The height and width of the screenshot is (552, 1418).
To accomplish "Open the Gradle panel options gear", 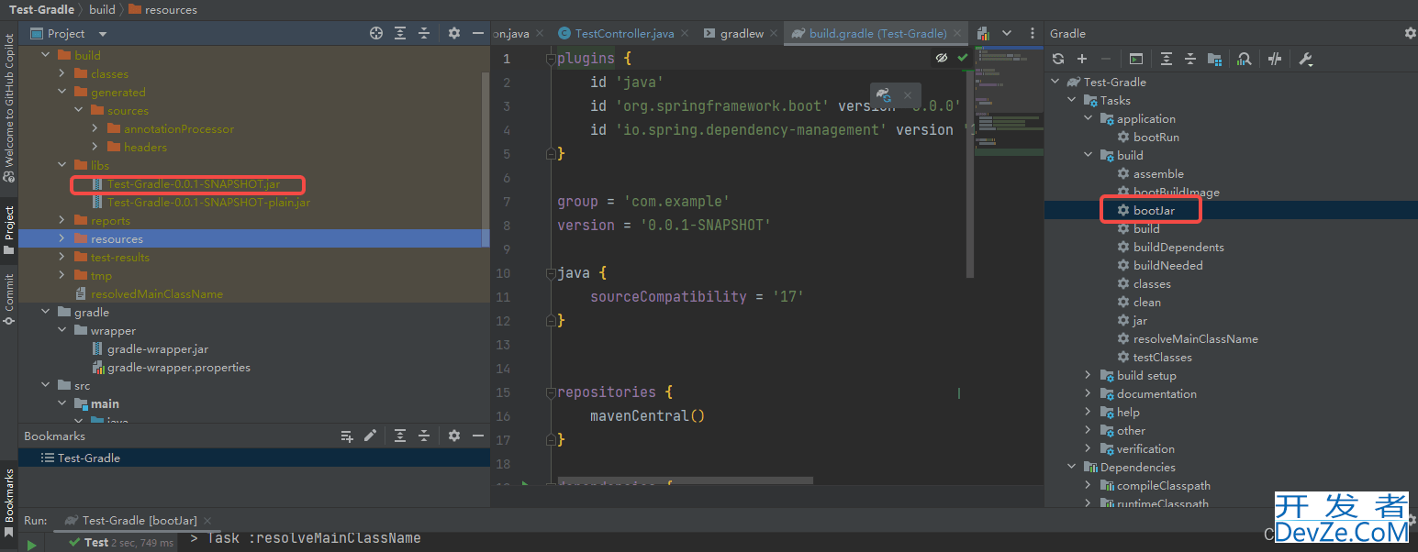I will tap(1410, 33).
